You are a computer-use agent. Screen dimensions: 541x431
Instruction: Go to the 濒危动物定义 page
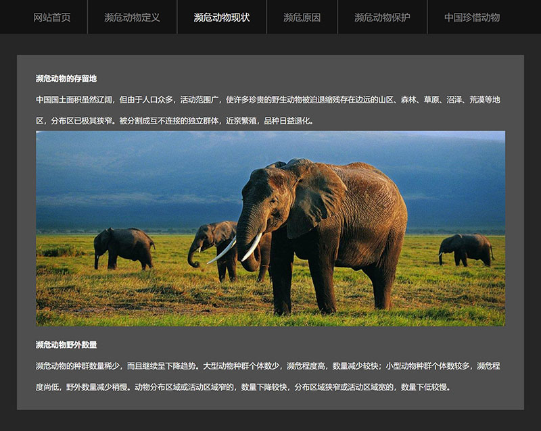132,17
